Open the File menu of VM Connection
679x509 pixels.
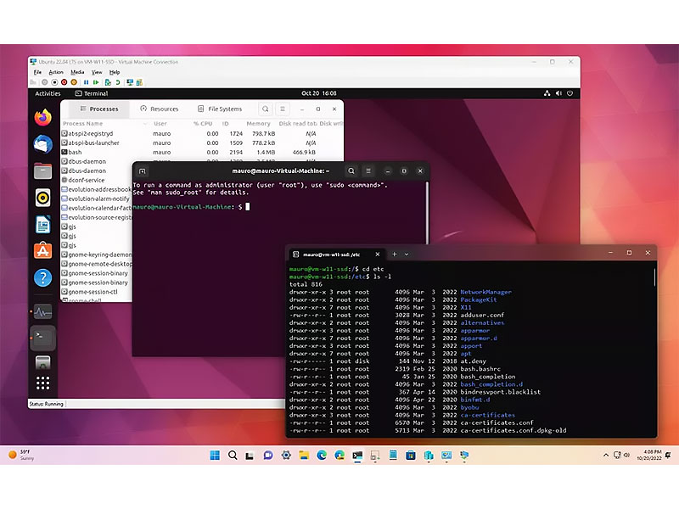click(37, 72)
